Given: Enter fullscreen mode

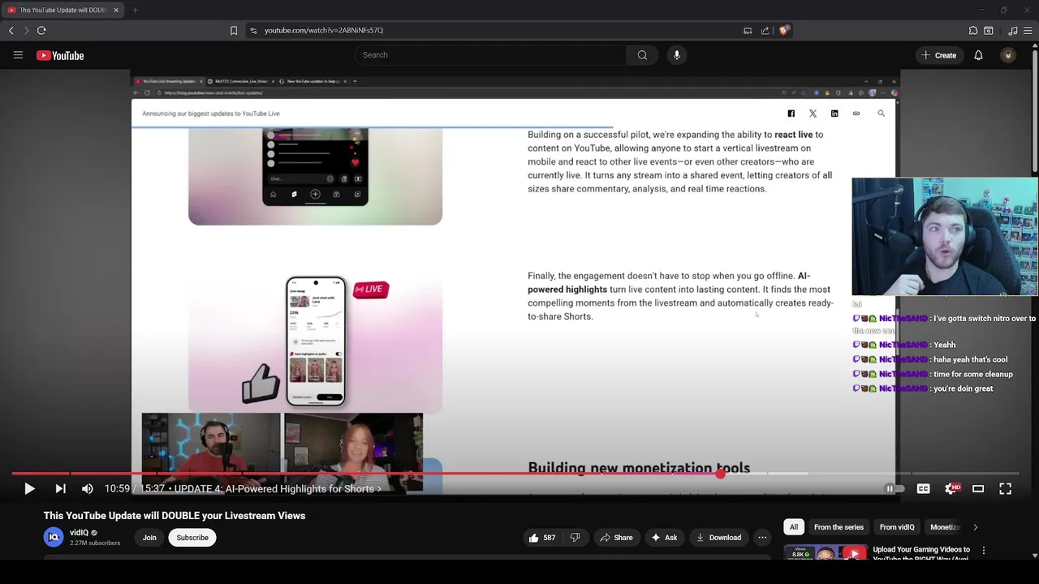Looking at the screenshot, I should [1005, 488].
